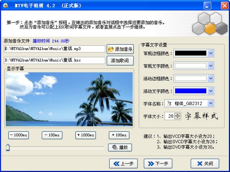Decrease font size with the down spinner arrow

tap(177, 118)
